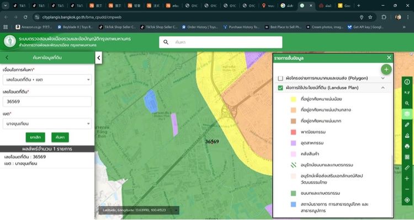Screen dimensions: 414x220
Task: Open Chrome three-dot menu
Action: pyautogui.click(x=408, y=17)
